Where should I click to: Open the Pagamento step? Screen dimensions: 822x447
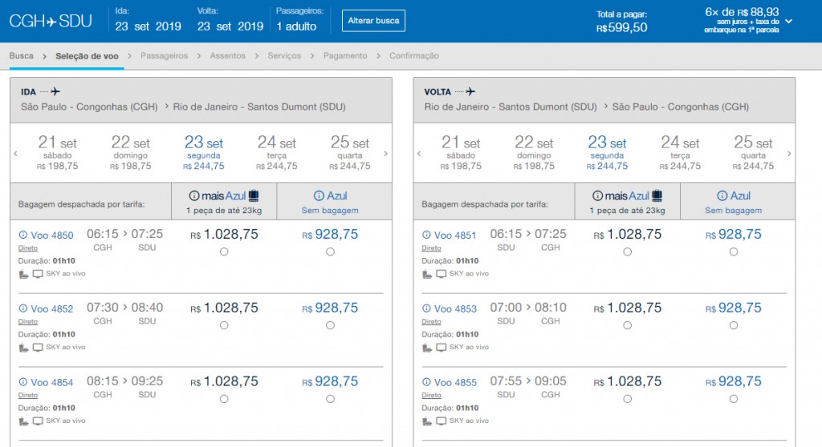(345, 55)
